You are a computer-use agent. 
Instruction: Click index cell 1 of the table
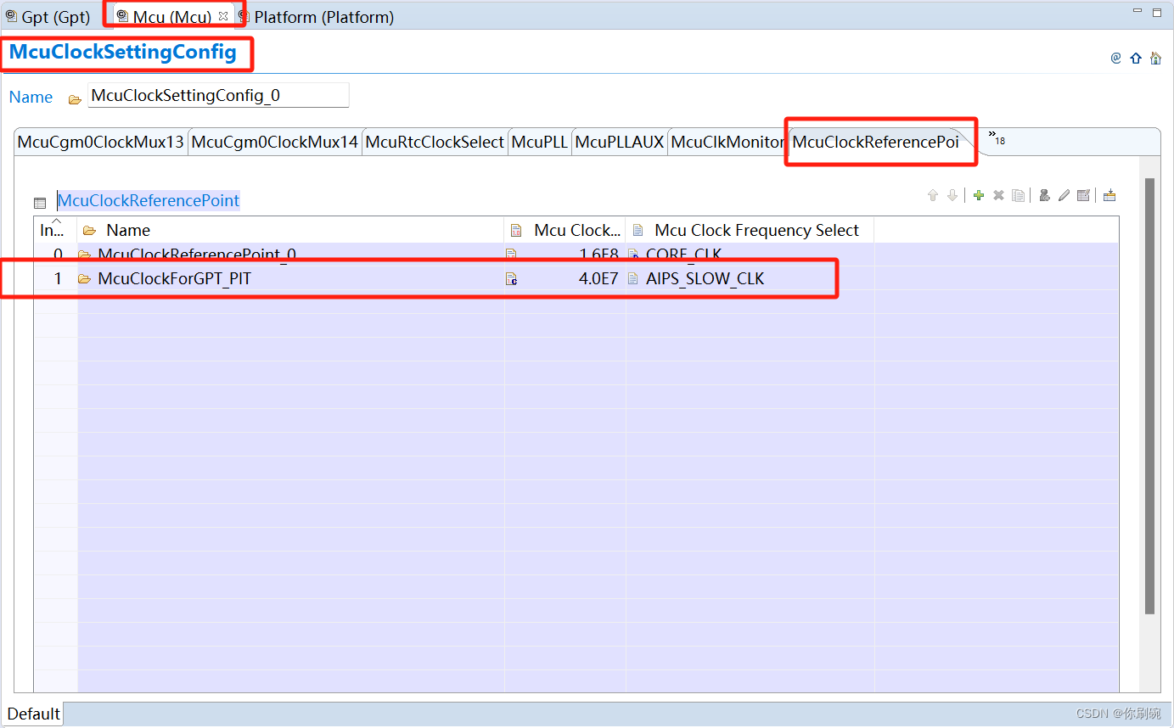(58, 278)
